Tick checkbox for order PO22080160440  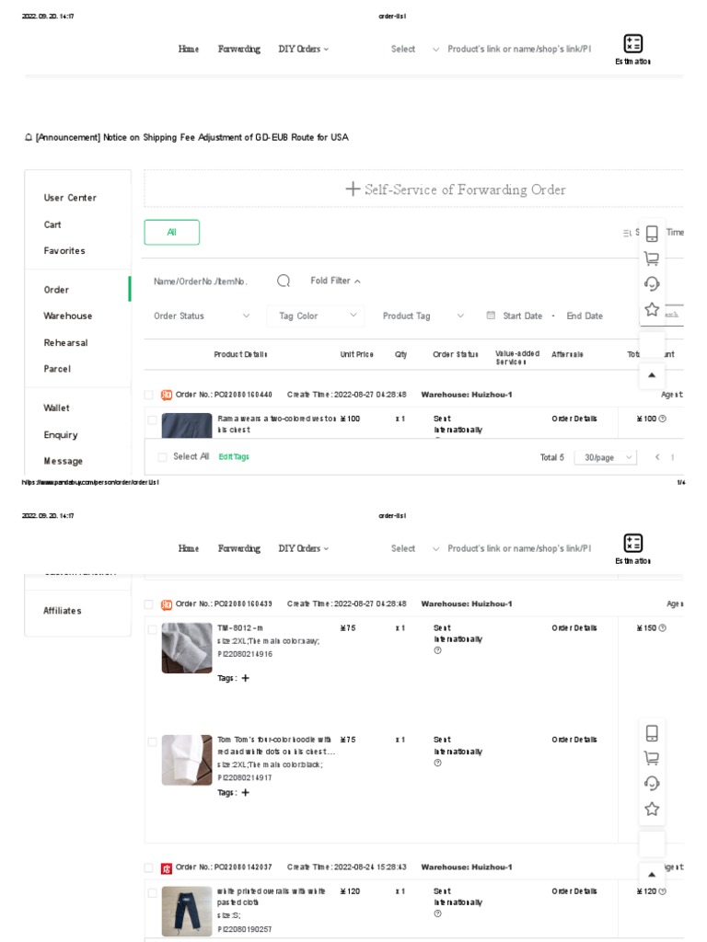pos(149,395)
